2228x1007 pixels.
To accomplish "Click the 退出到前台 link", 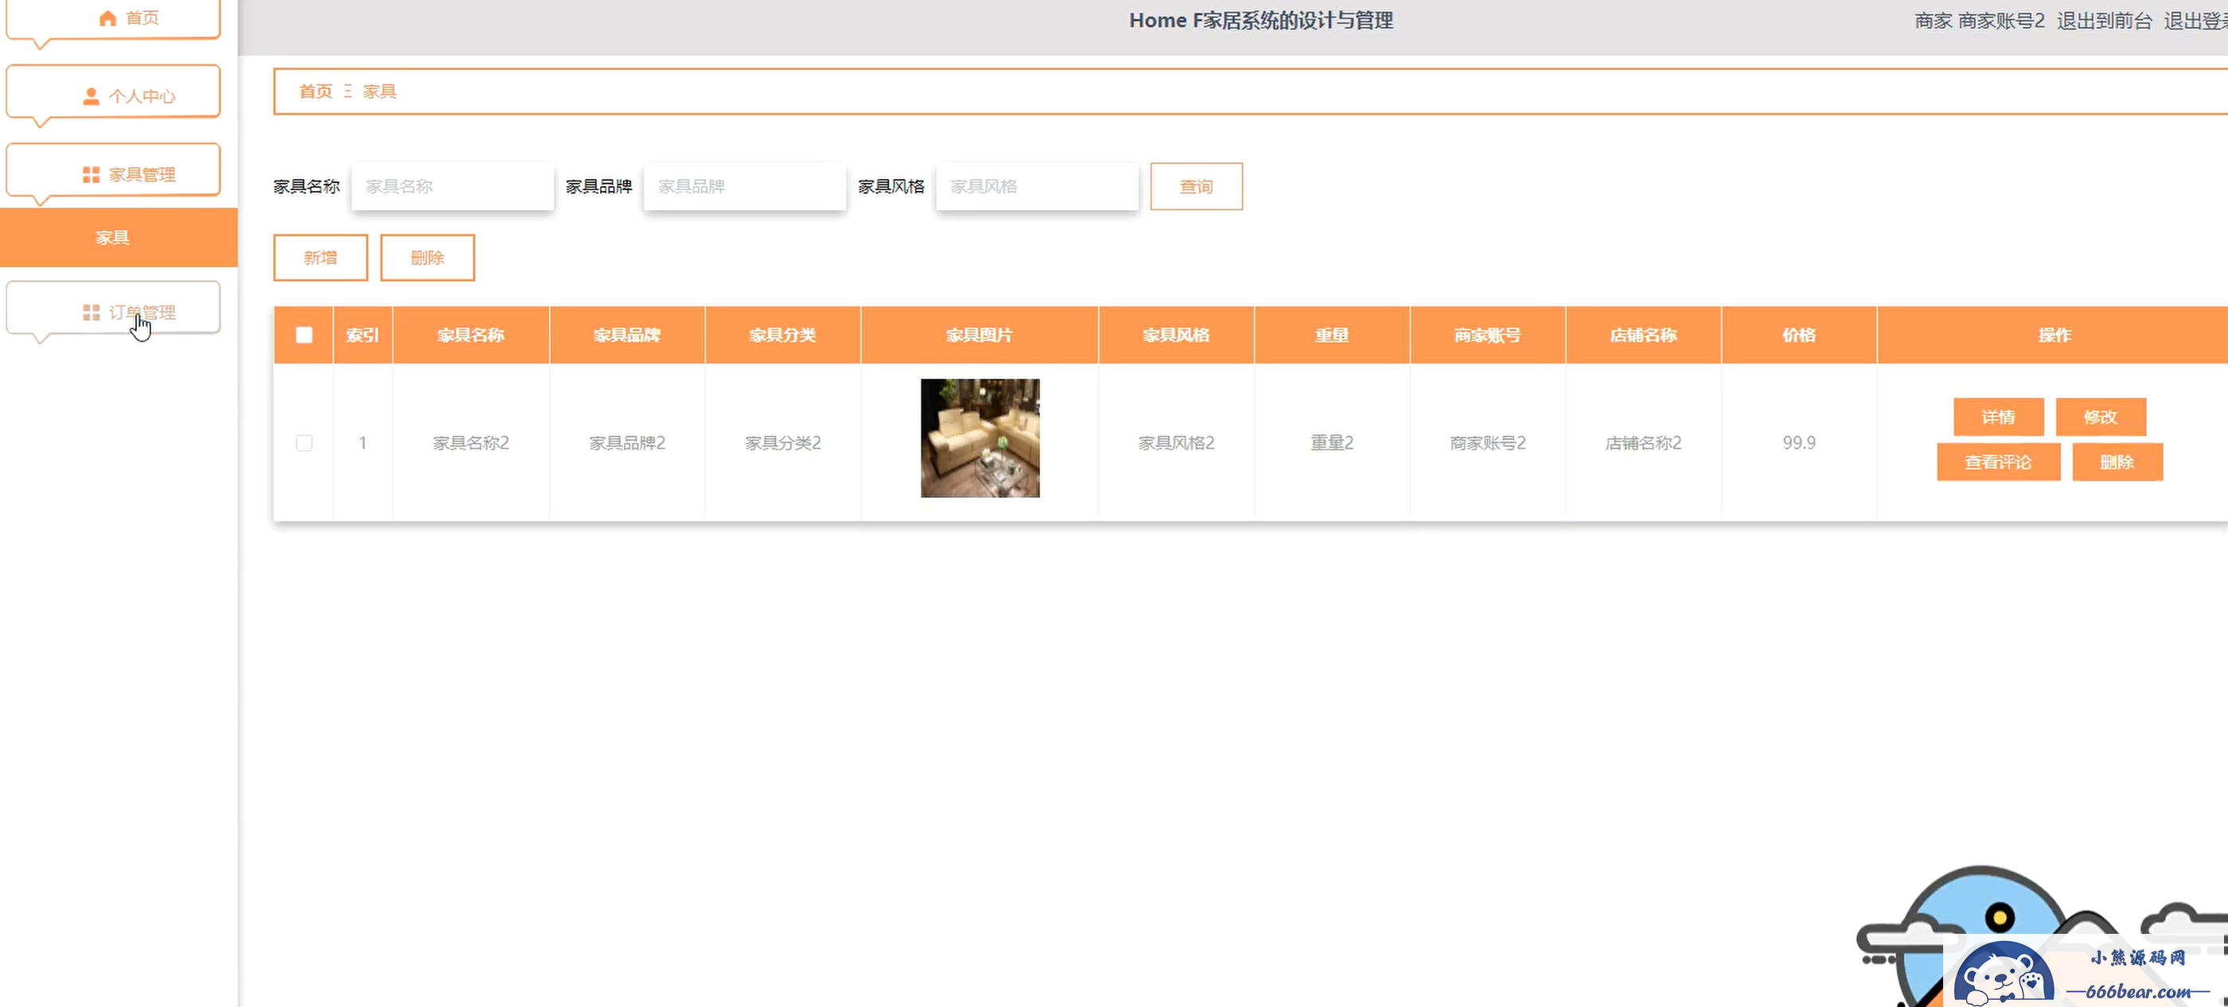I will [x=2103, y=21].
